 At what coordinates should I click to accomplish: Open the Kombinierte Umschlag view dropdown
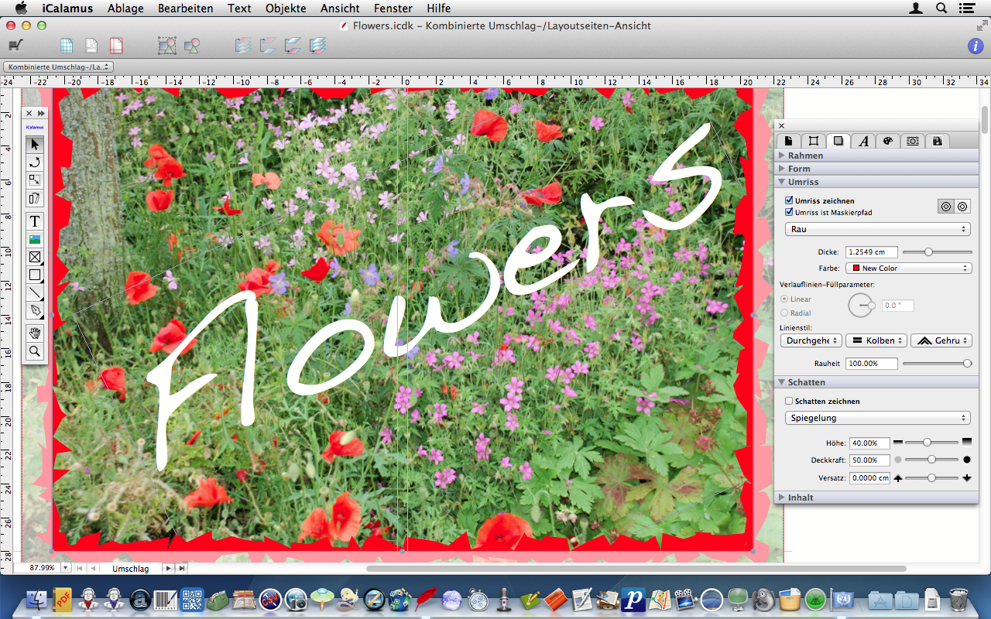(59, 67)
